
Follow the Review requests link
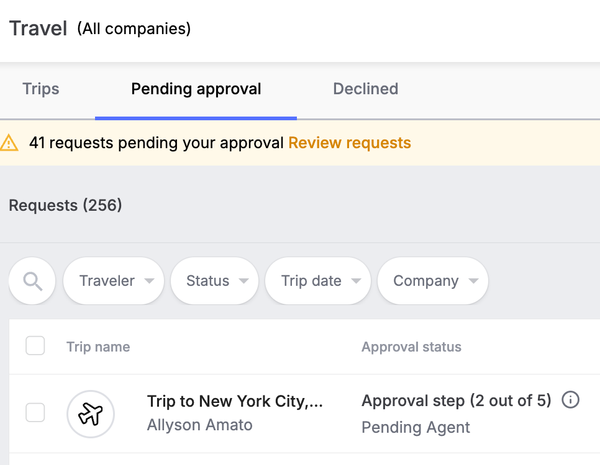(350, 143)
